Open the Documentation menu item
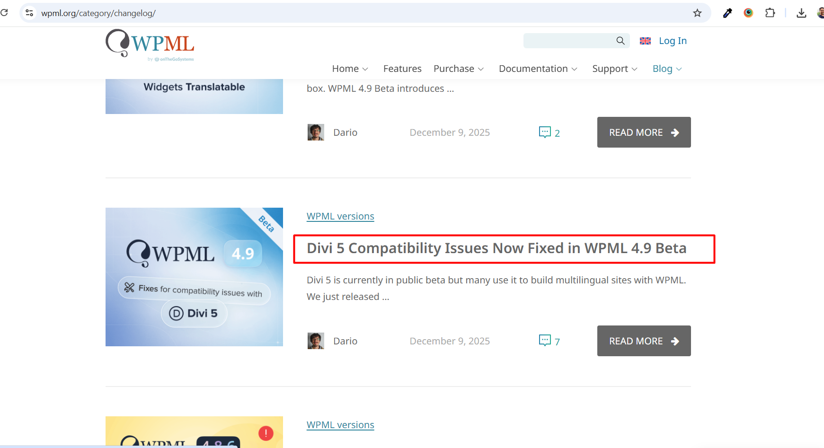Screen dimensions: 824x448 click(533, 69)
